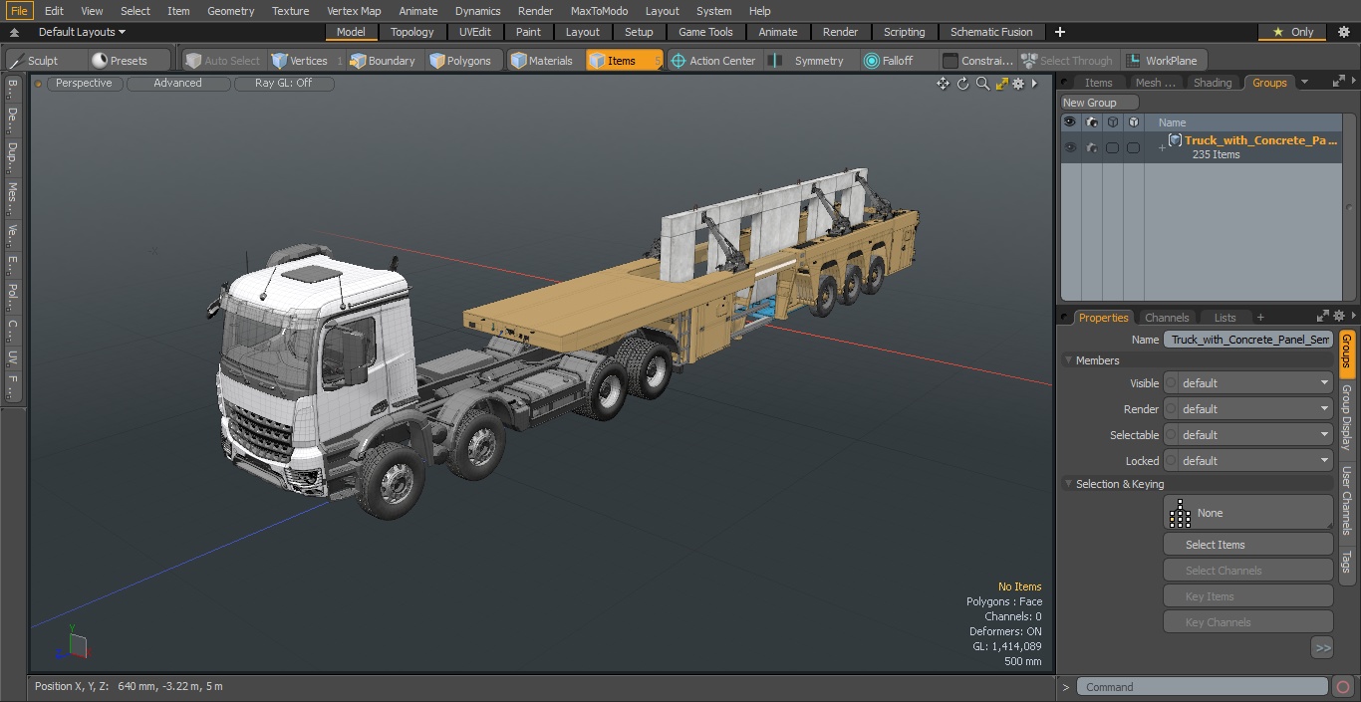Open the Action Center options
The width and height of the screenshot is (1361, 702).
713,61
